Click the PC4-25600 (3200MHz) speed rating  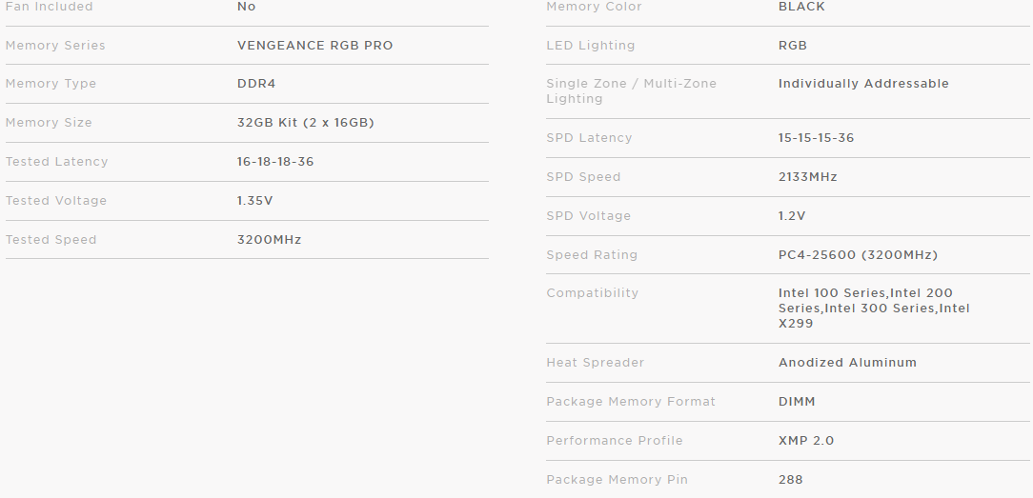pyautogui.click(x=858, y=255)
